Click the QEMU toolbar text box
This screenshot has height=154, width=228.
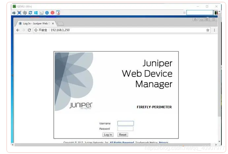[x=200, y=12]
